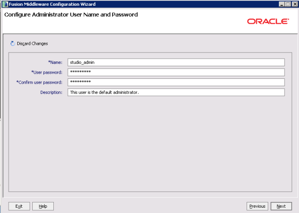Click the Exit button
Image resolution: width=299 pixels, height=213 pixels.
pos(19,206)
